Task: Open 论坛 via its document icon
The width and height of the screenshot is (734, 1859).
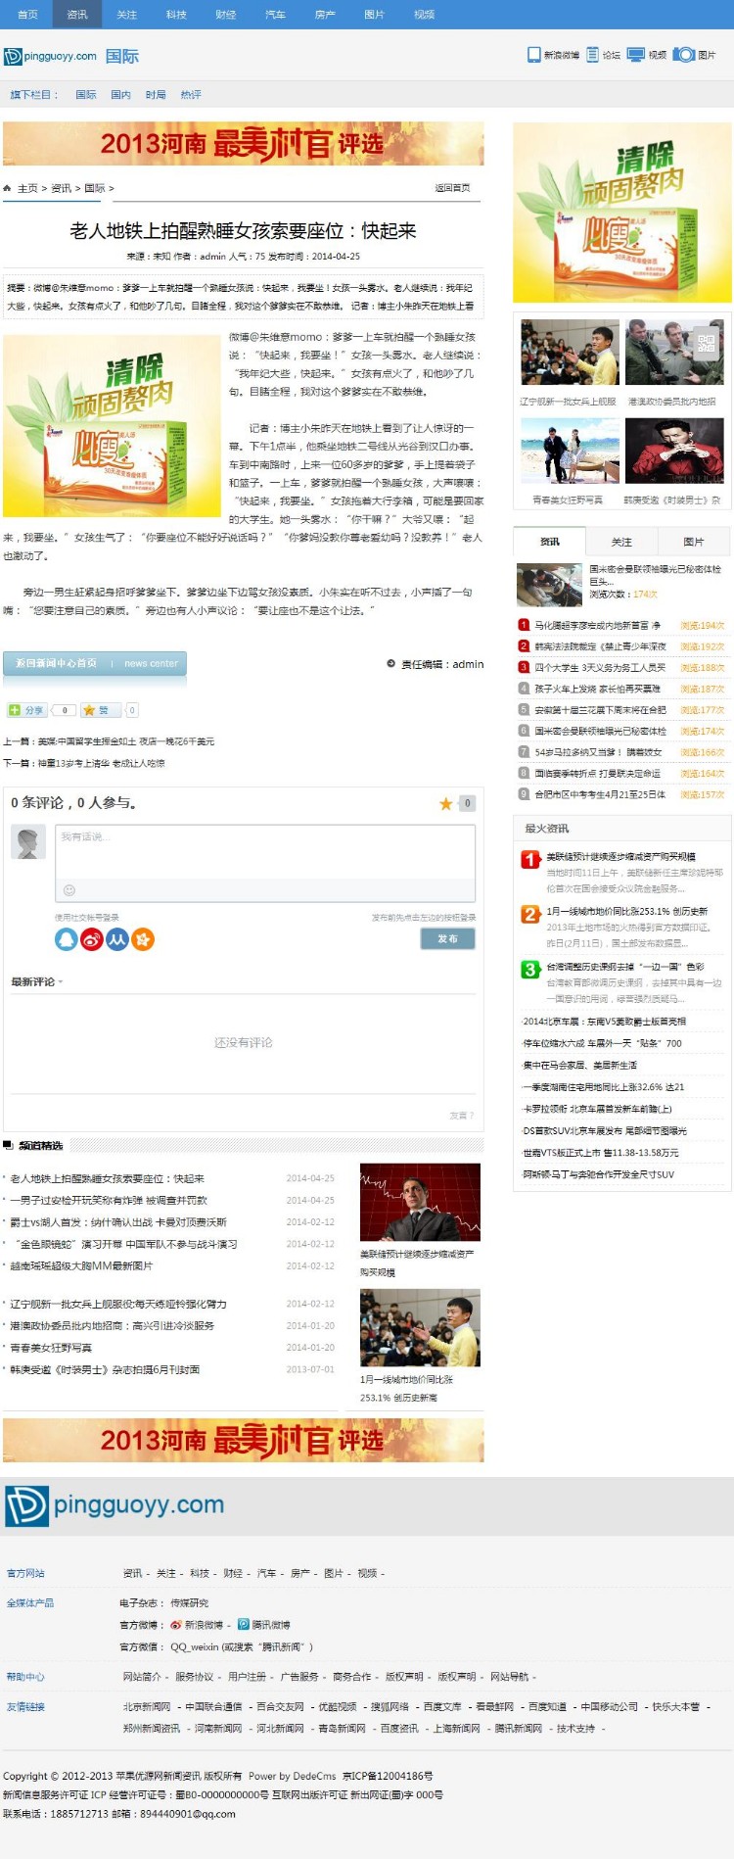Action: point(592,55)
